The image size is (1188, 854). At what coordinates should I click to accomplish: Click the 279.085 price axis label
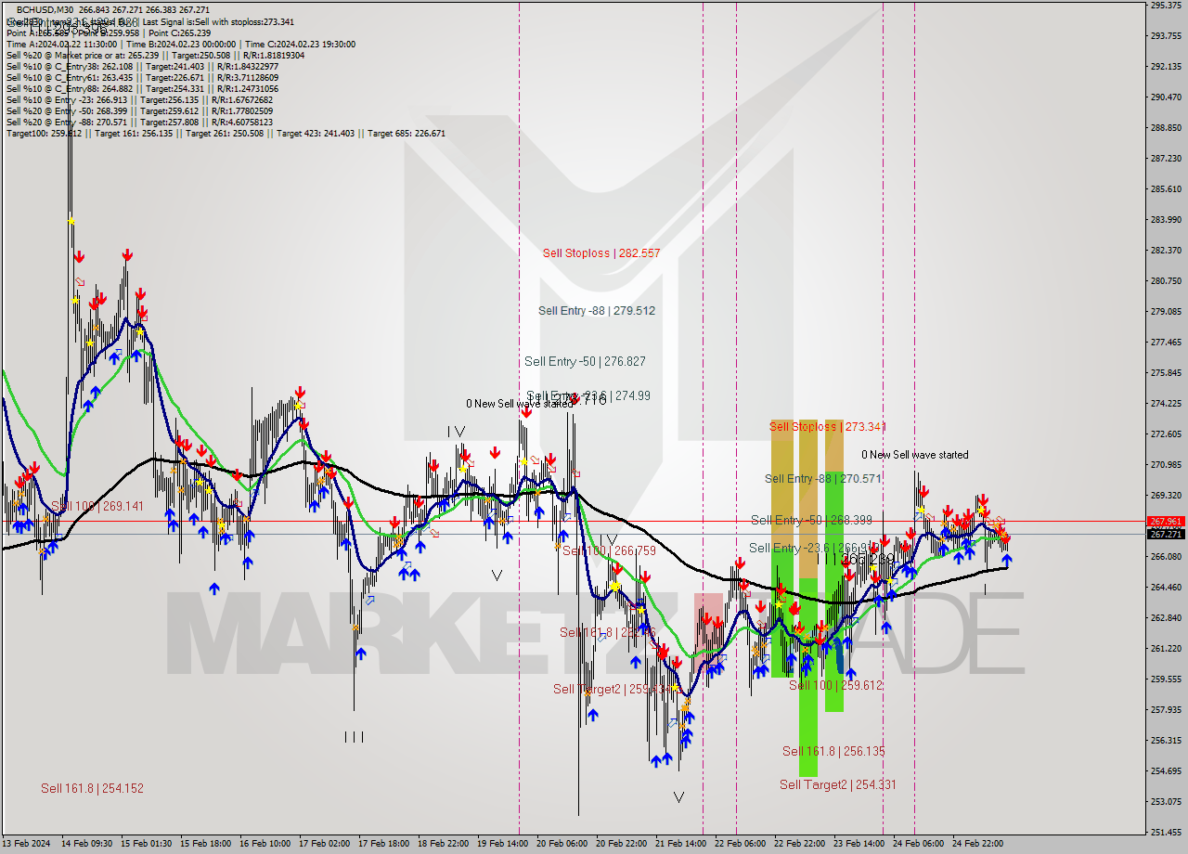pyautogui.click(x=1166, y=311)
